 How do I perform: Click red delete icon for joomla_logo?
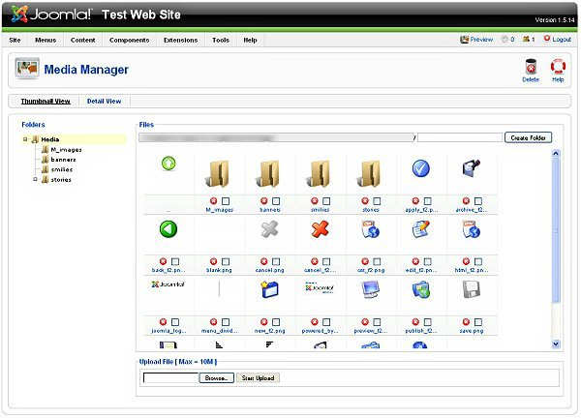tap(163, 322)
